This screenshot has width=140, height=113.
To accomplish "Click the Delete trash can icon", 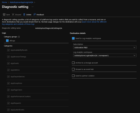I will (24, 14).
